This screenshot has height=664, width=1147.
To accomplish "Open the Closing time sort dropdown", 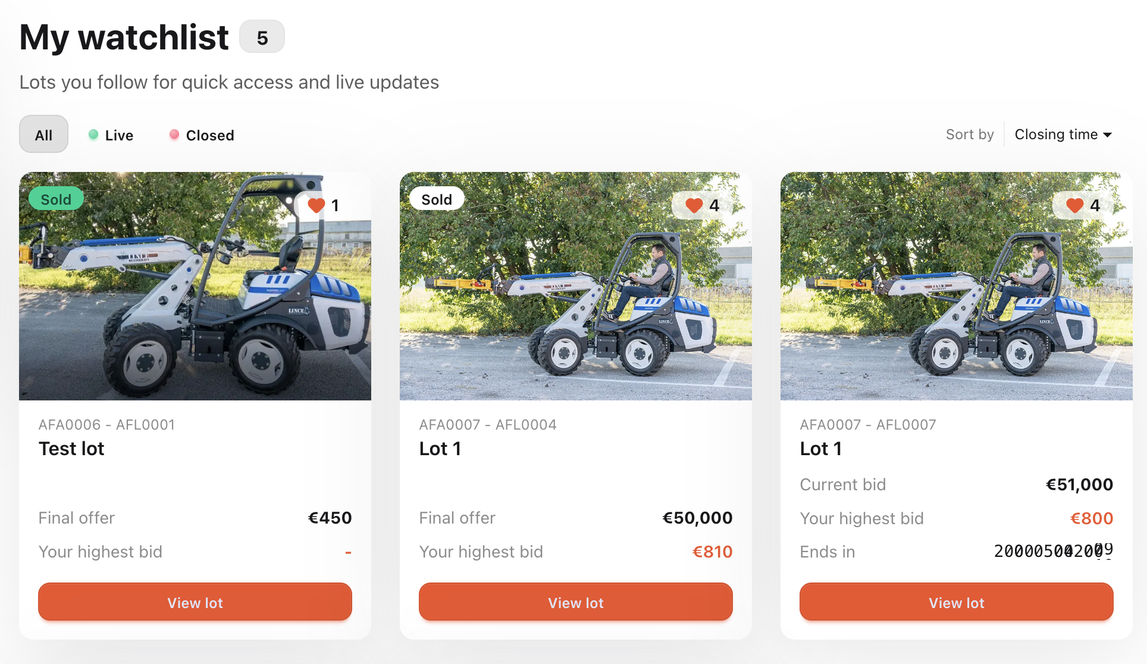I will (x=1062, y=134).
